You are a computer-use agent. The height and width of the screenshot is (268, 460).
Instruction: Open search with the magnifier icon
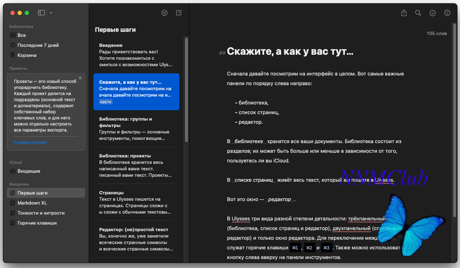point(418,13)
